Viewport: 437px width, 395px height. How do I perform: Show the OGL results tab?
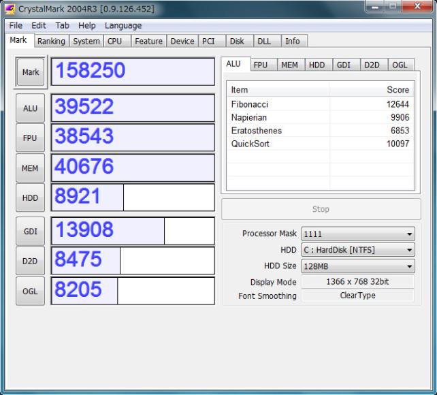pos(399,65)
